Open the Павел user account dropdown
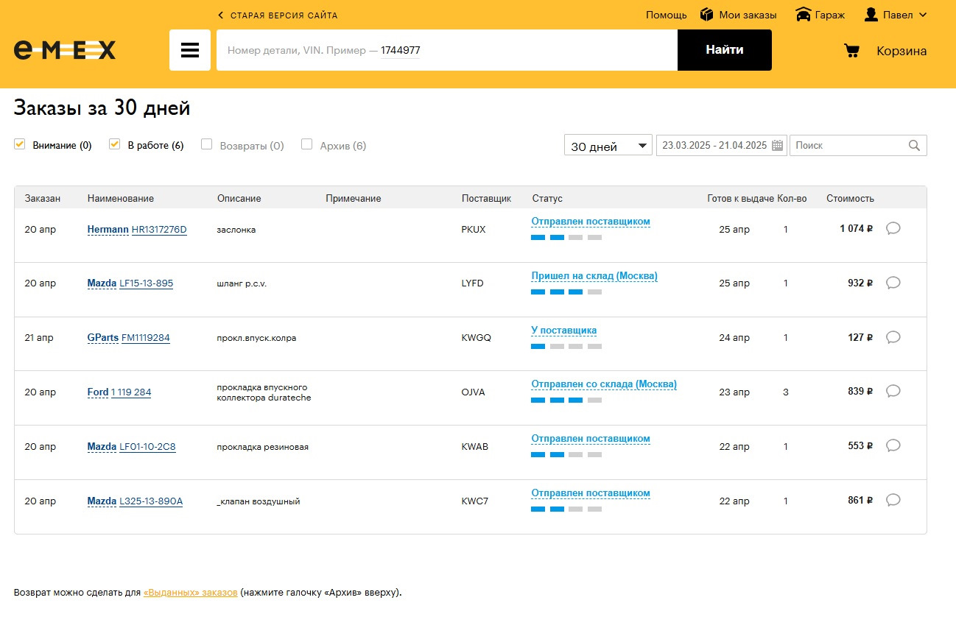This screenshot has width=956, height=628. pos(896,15)
